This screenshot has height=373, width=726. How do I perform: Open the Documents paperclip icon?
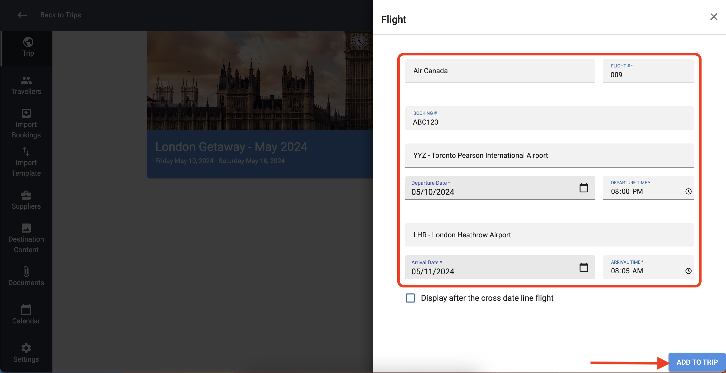[26, 272]
